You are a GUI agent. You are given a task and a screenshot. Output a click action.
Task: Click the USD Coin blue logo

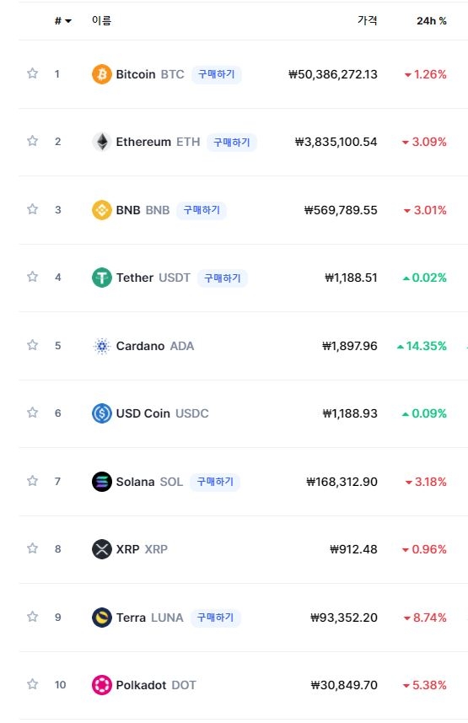pyautogui.click(x=101, y=413)
